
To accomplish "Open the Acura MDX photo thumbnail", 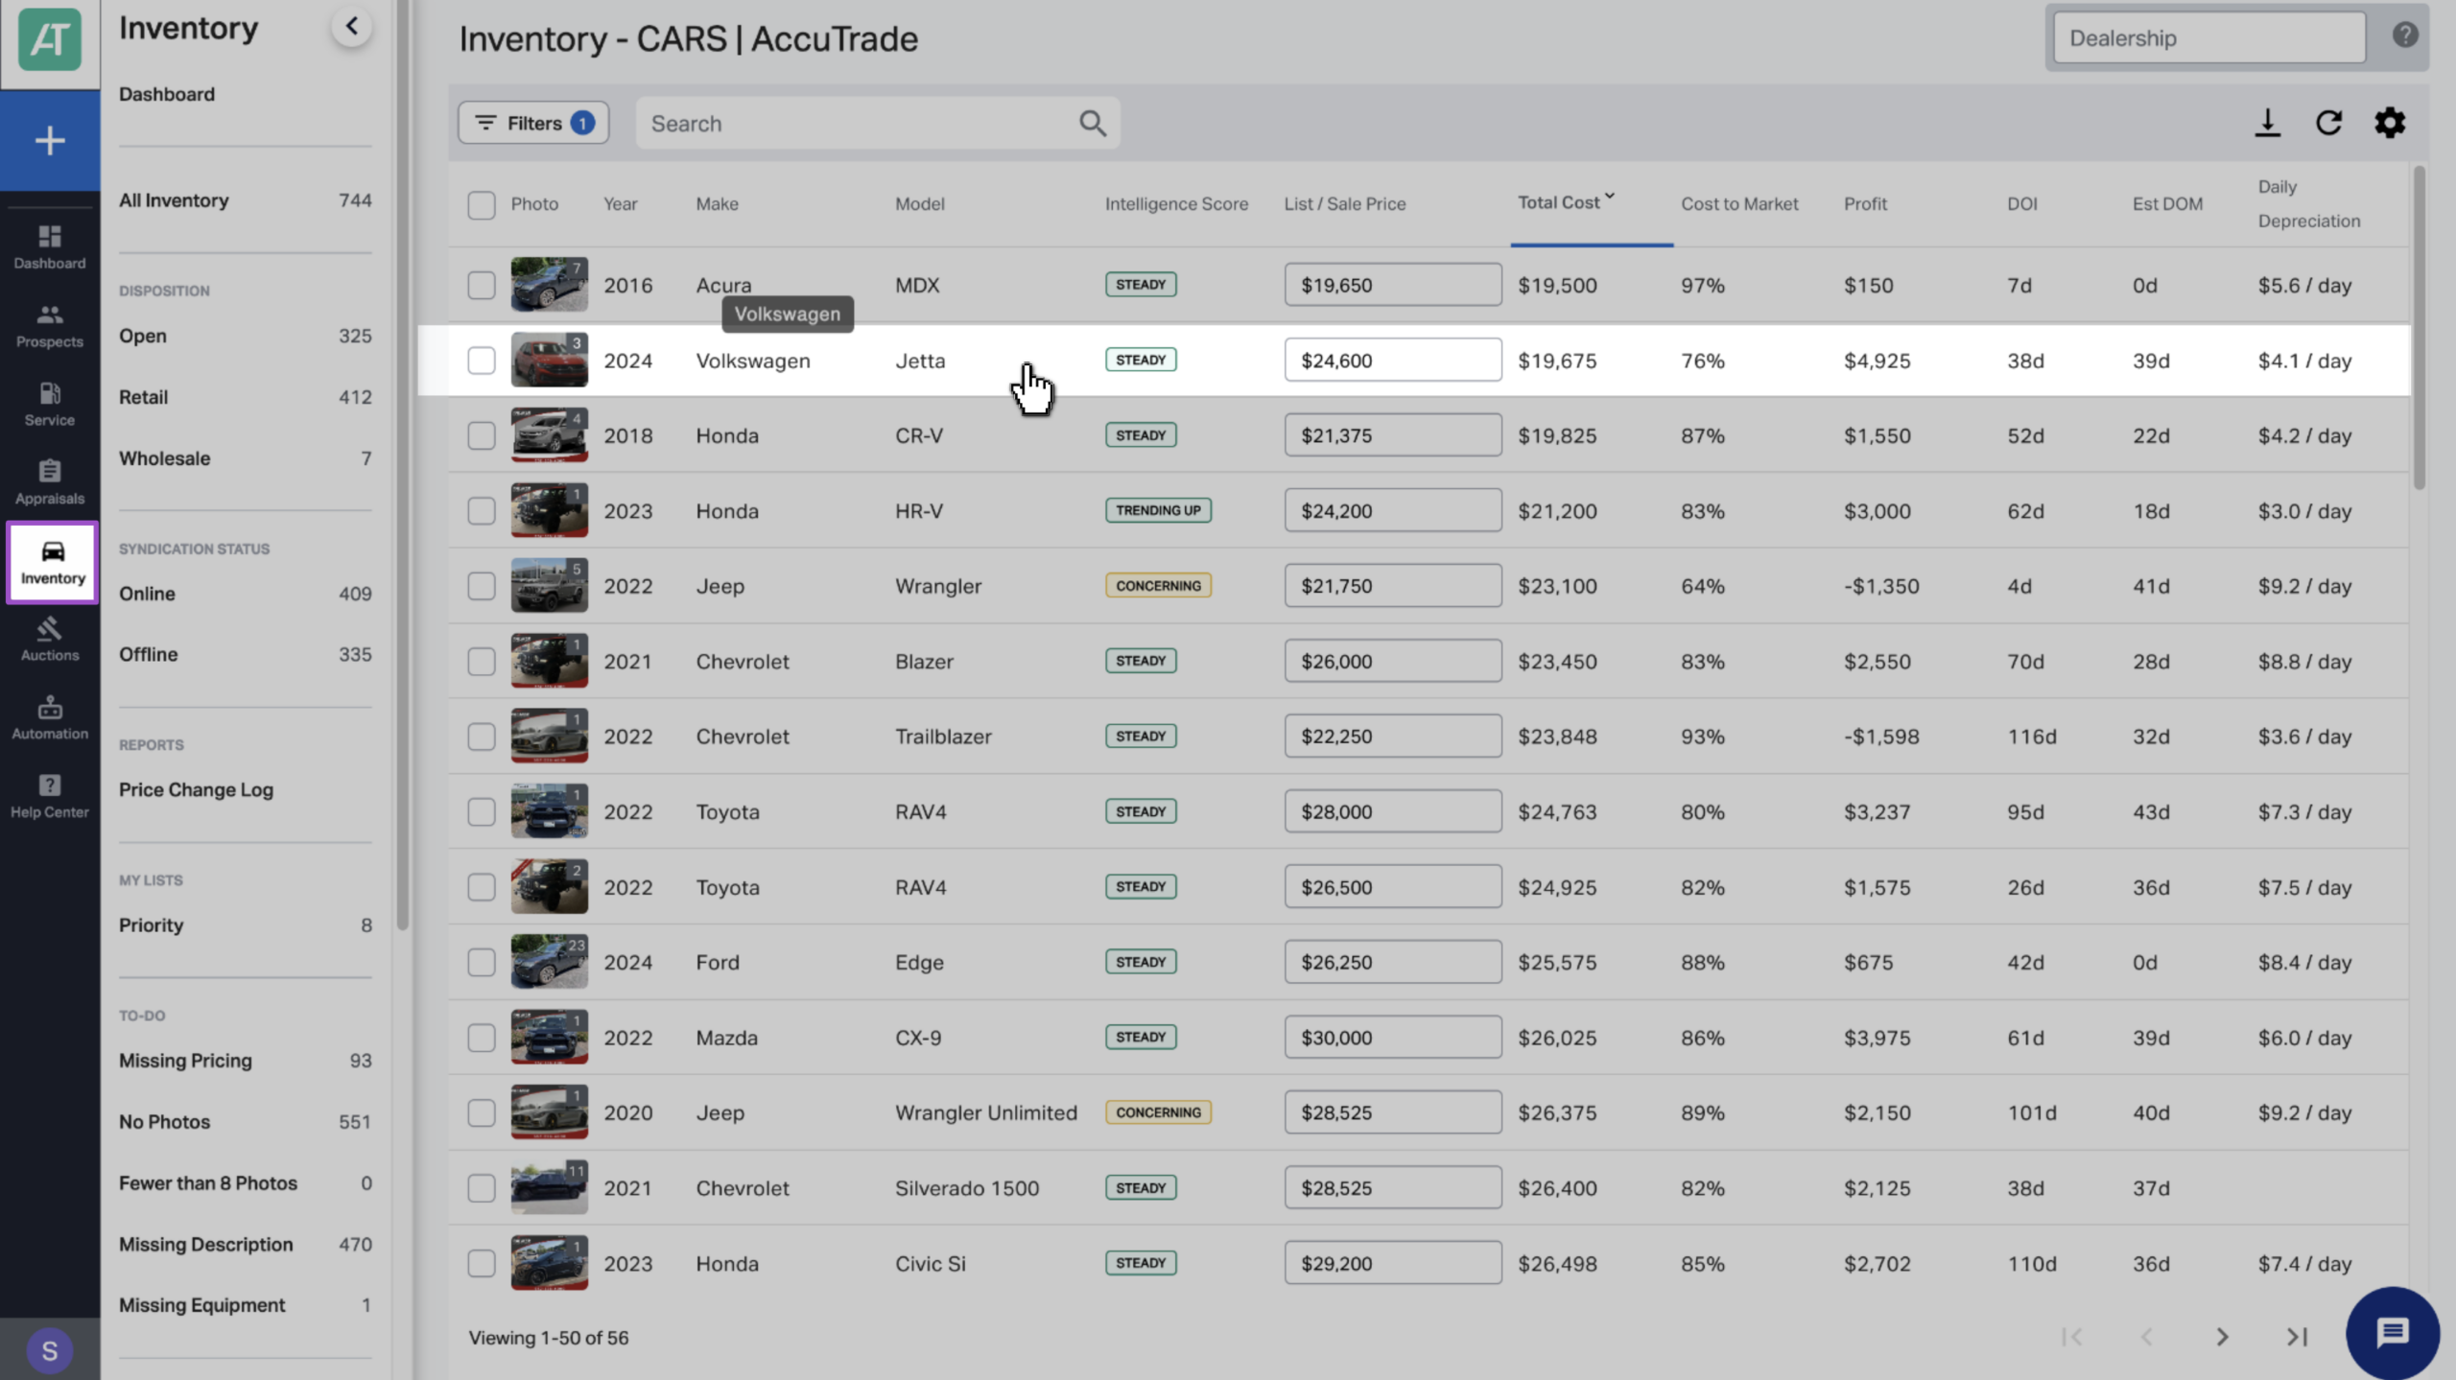I will (549, 284).
